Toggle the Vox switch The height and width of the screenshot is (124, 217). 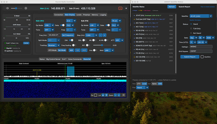coord(95,50)
